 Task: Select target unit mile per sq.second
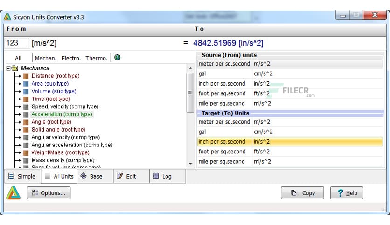point(290,162)
